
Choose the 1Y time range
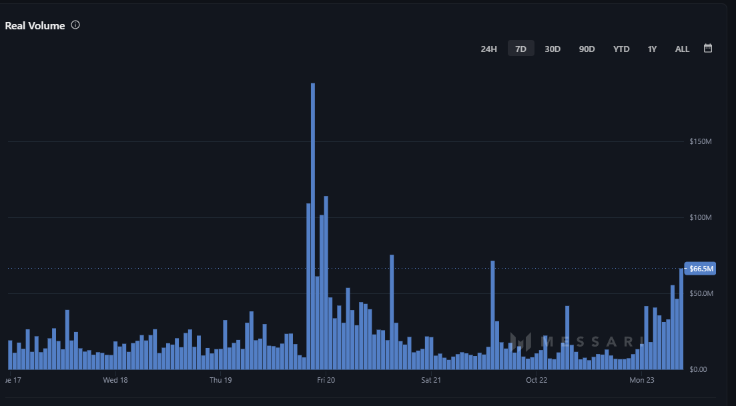pyautogui.click(x=652, y=49)
